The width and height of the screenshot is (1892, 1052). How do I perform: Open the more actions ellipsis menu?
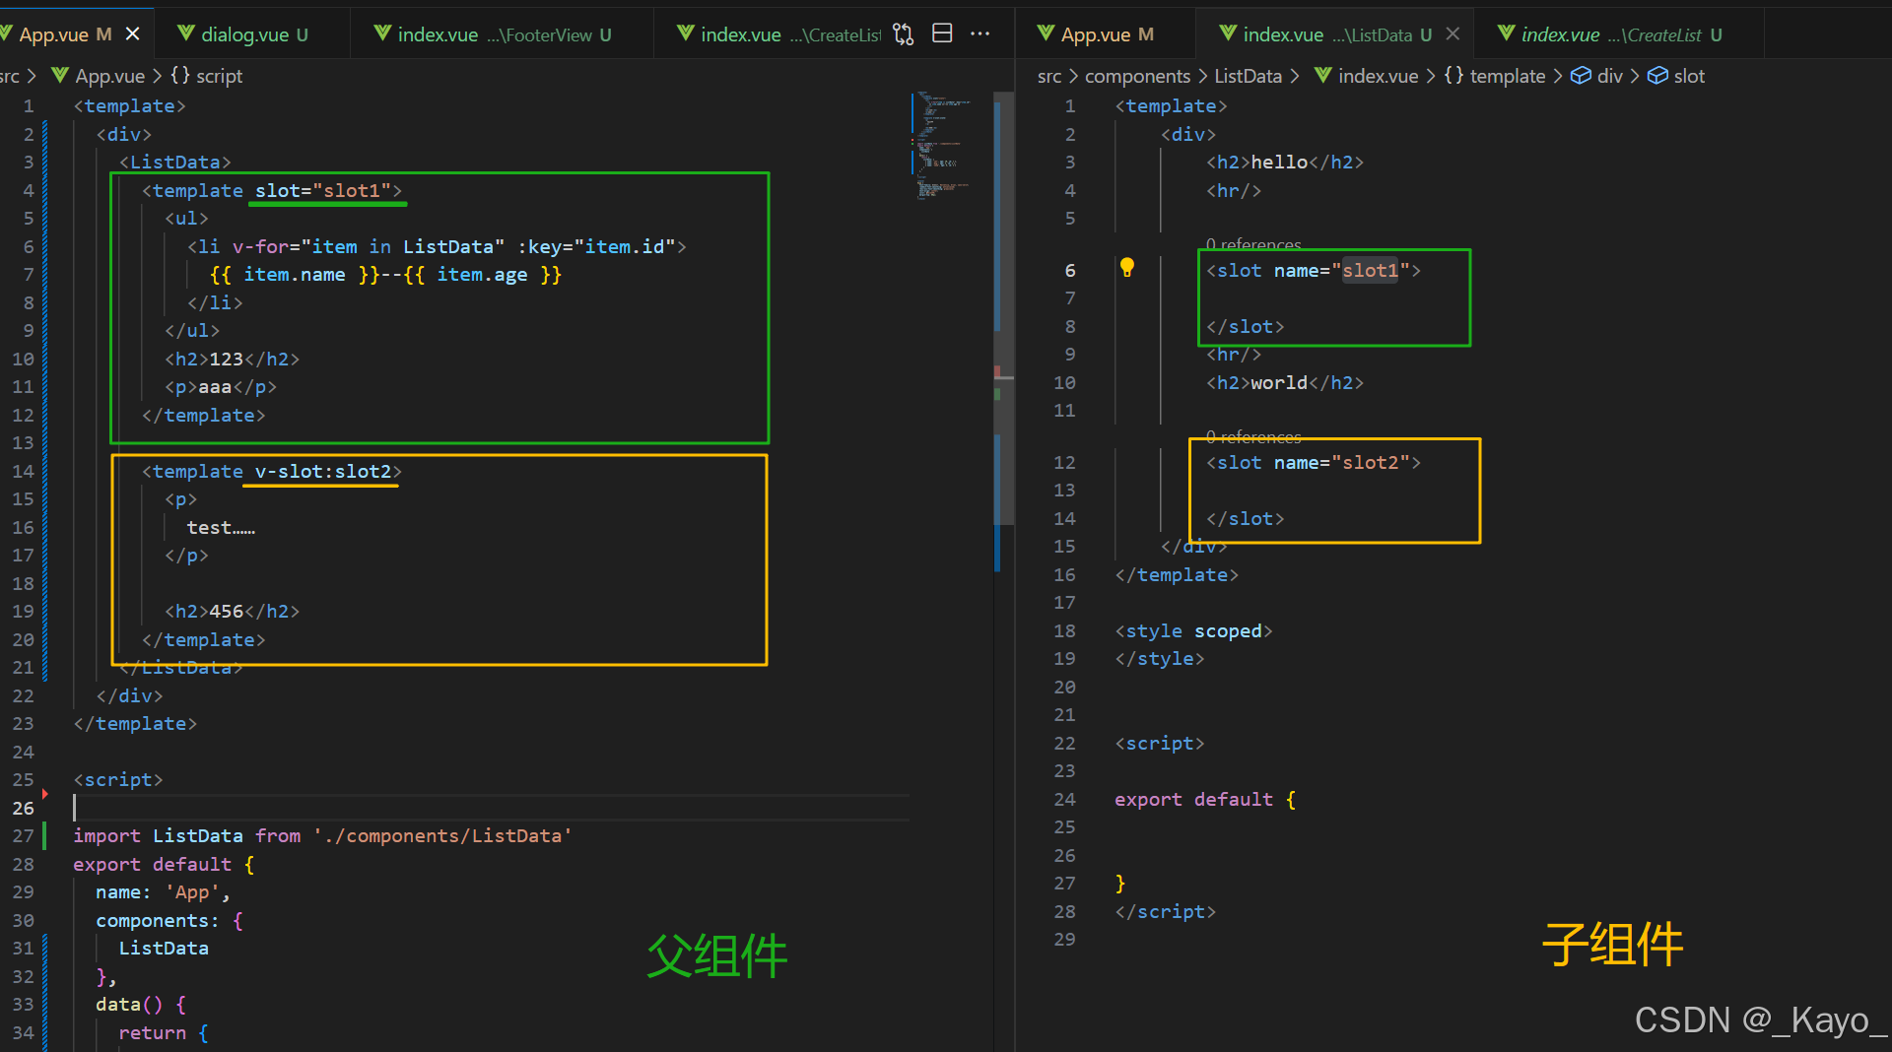980,33
